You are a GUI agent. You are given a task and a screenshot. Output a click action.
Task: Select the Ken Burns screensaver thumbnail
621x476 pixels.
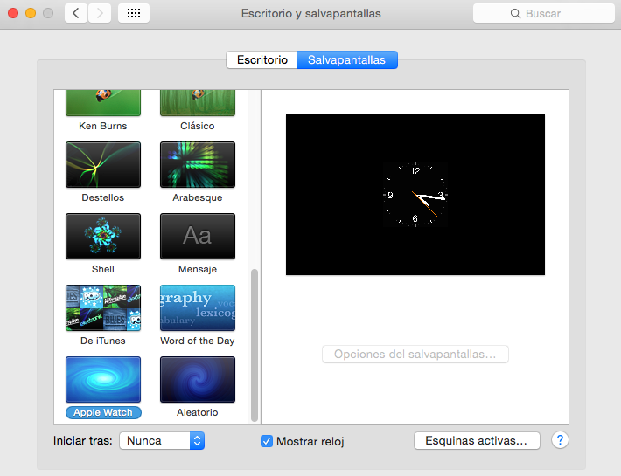pos(103,103)
